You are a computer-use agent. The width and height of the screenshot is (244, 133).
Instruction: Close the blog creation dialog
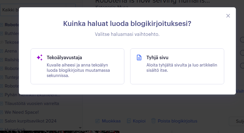[228, 16]
